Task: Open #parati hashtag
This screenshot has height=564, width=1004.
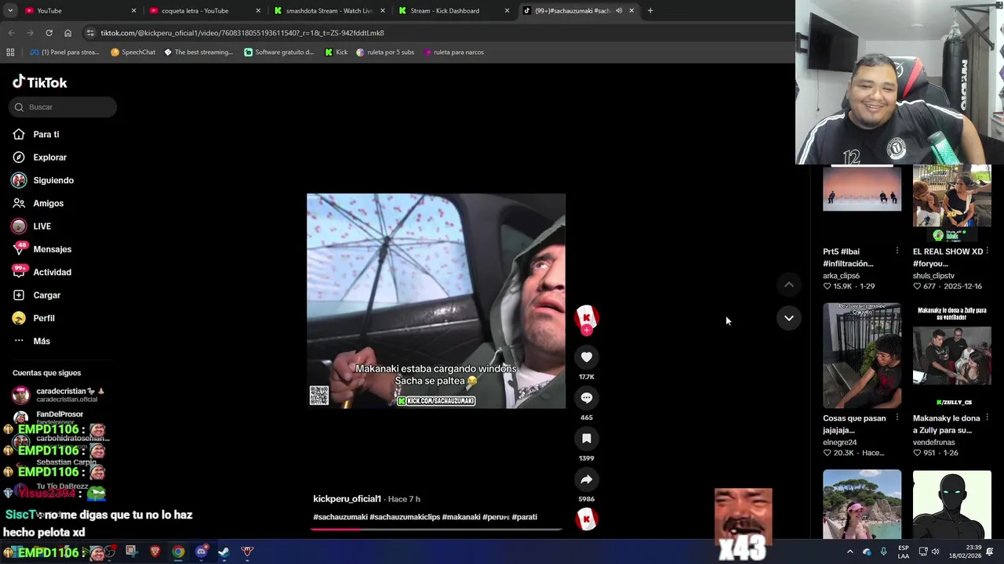Action: [x=524, y=517]
